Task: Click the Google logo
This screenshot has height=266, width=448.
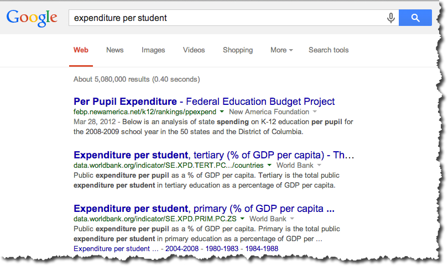Action: [x=32, y=18]
